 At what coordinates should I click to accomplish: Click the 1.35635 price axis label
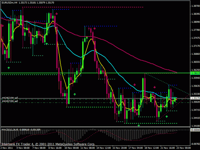[196, 86]
